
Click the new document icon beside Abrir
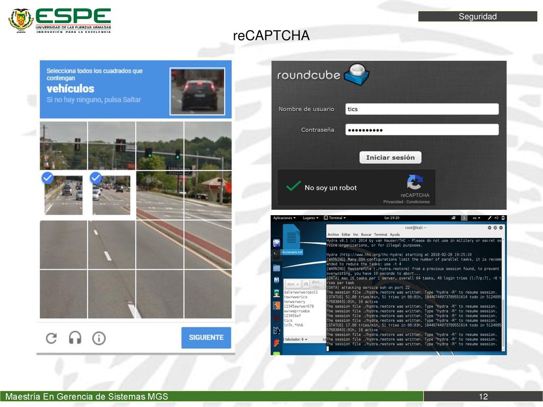coord(306,284)
